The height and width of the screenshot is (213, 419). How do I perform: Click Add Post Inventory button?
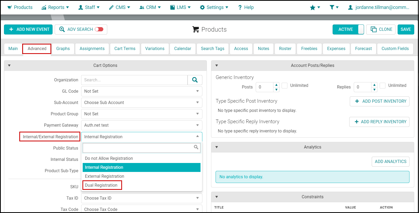tap(380, 101)
